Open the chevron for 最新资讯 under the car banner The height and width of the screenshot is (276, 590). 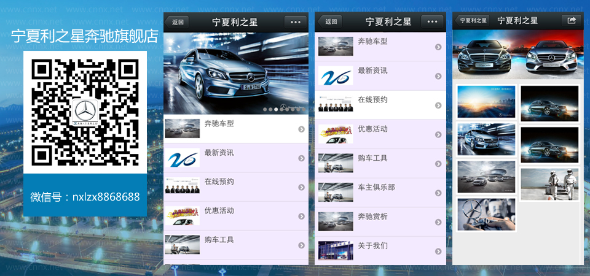[301, 158]
